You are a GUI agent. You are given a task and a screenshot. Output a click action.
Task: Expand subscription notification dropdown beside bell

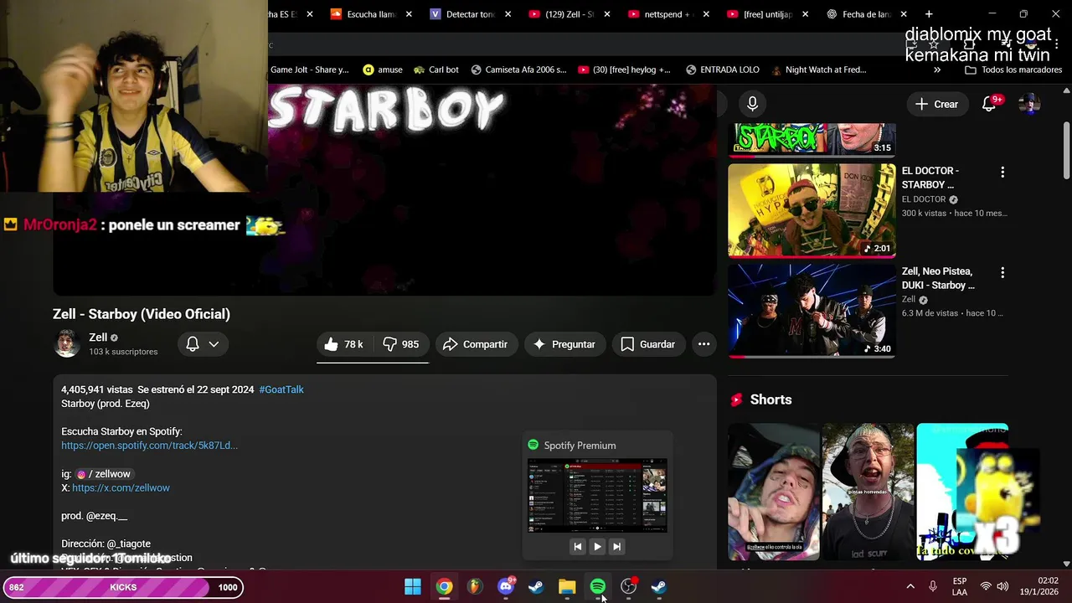[x=214, y=344]
